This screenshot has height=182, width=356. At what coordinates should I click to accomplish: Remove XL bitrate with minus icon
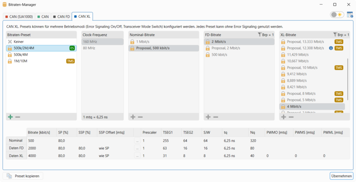coord(291,117)
